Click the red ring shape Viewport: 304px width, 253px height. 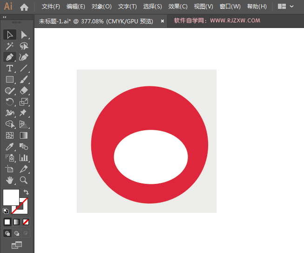pyautogui.click(x=149, y=108)
